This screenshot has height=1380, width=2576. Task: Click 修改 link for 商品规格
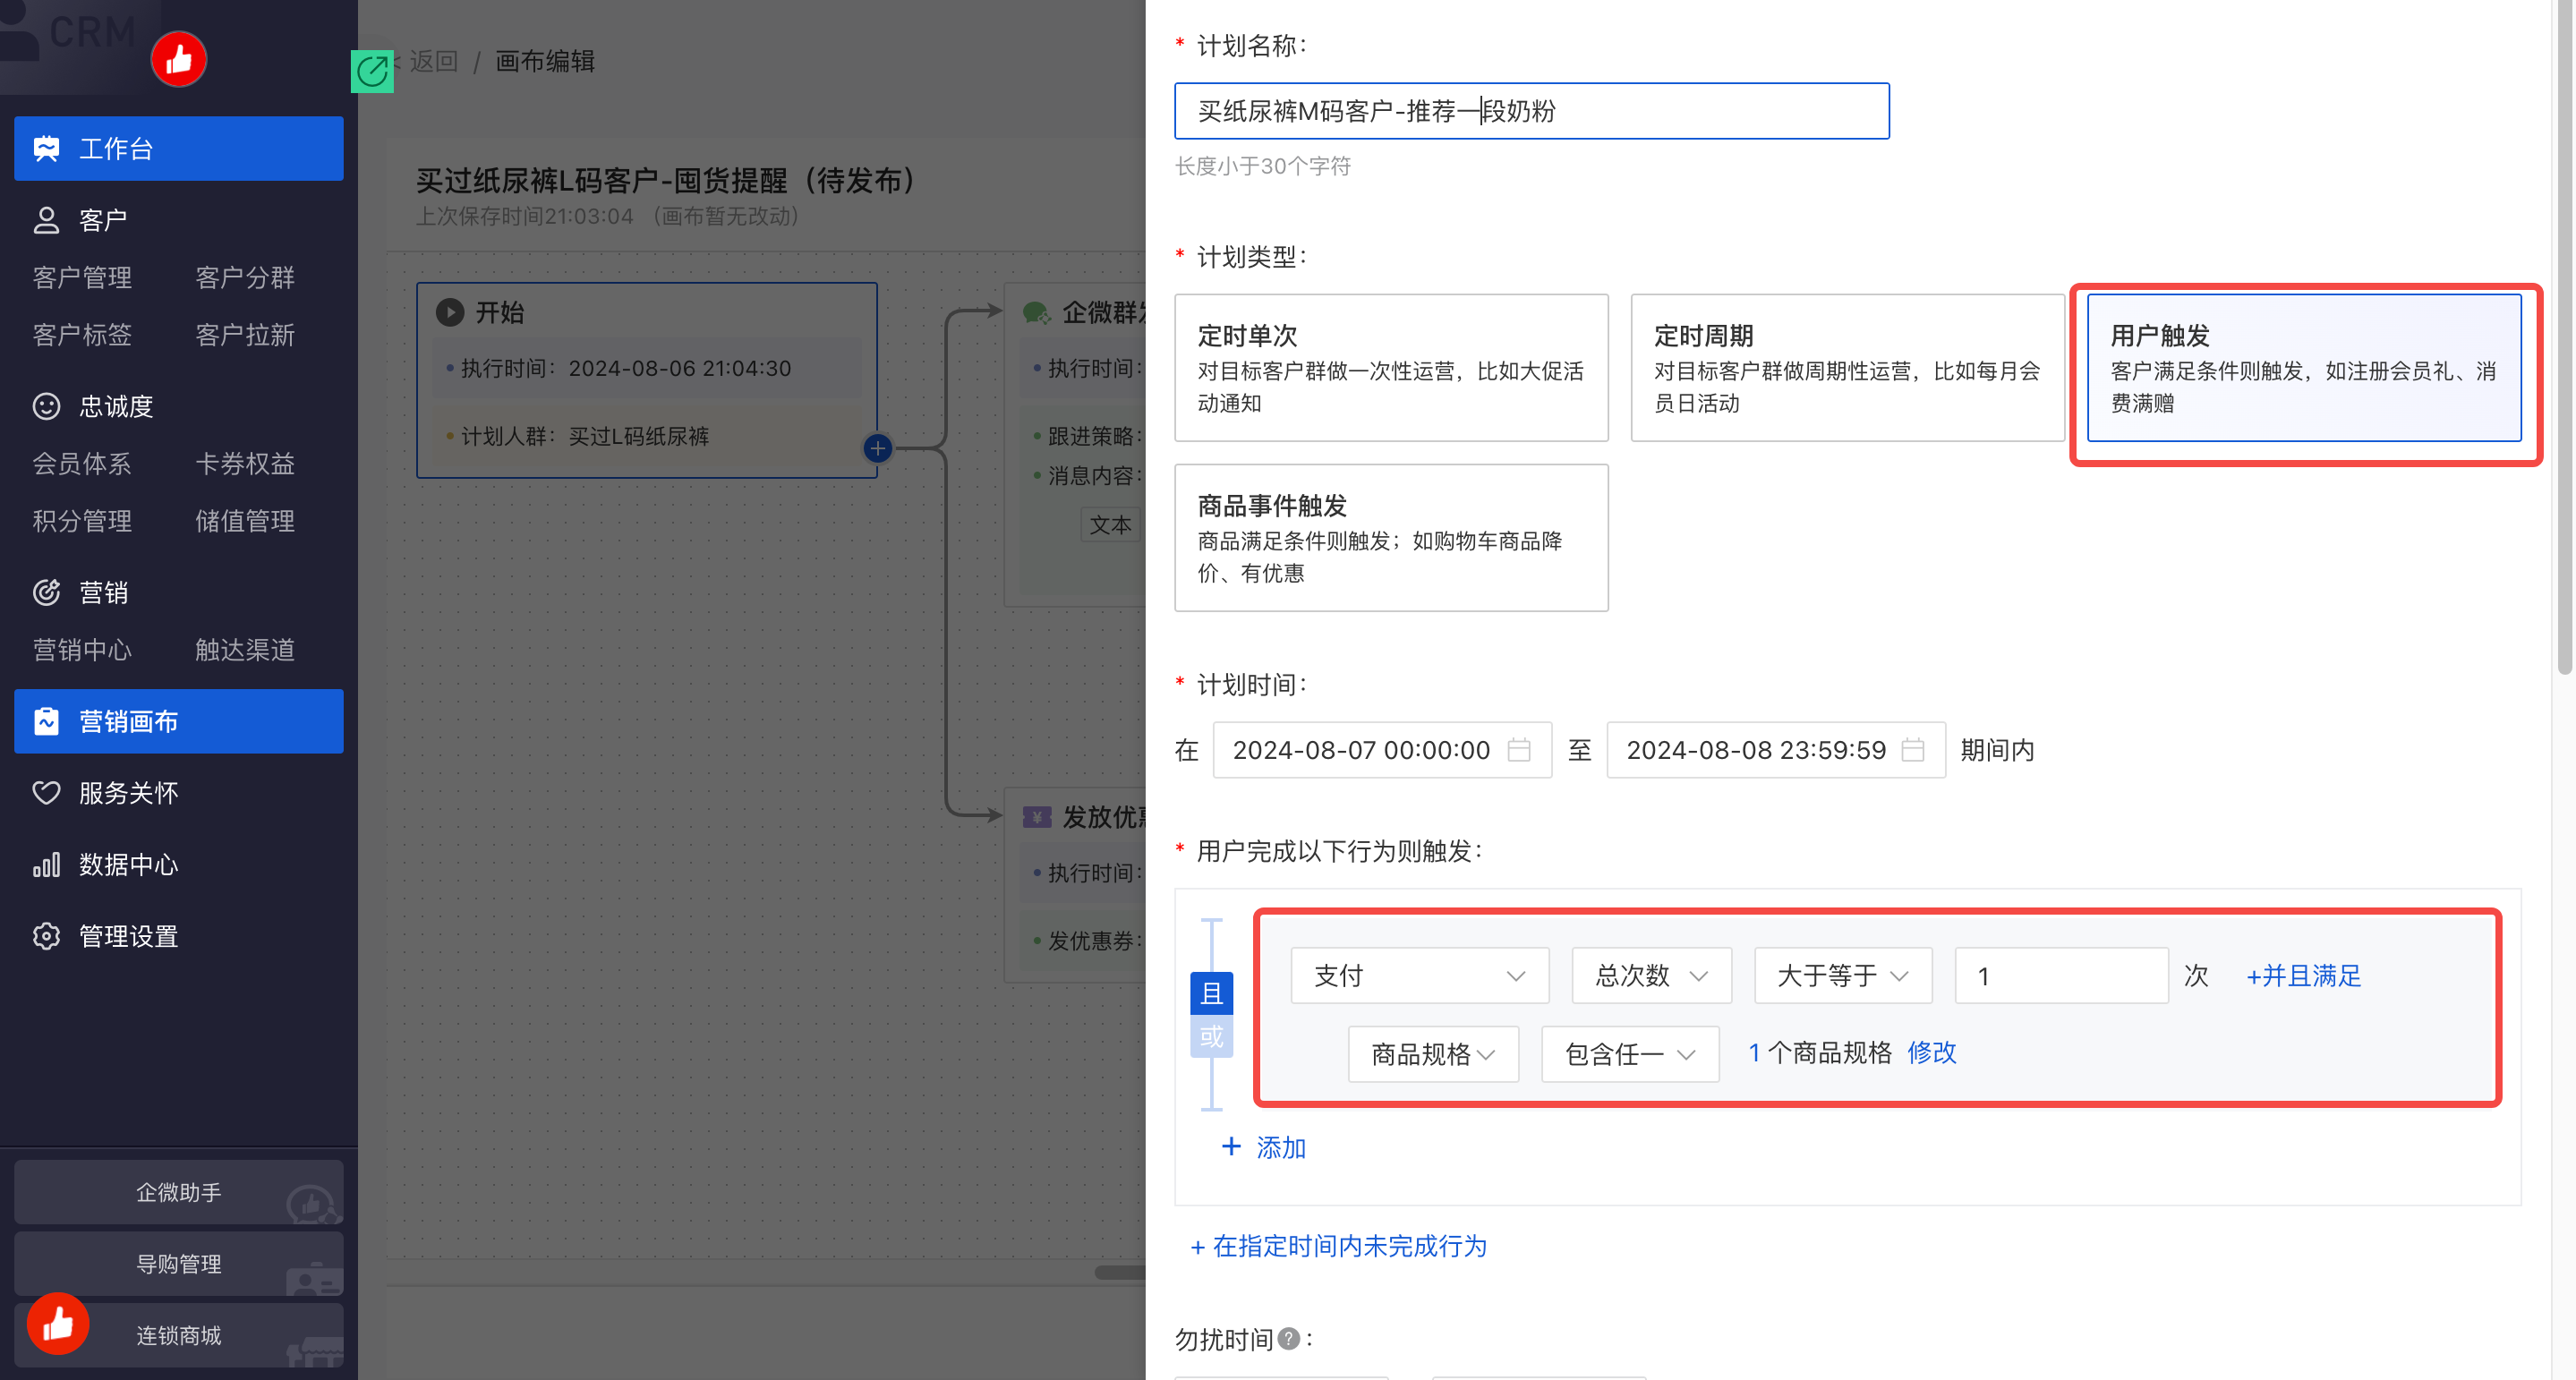click(1931, 1052)
